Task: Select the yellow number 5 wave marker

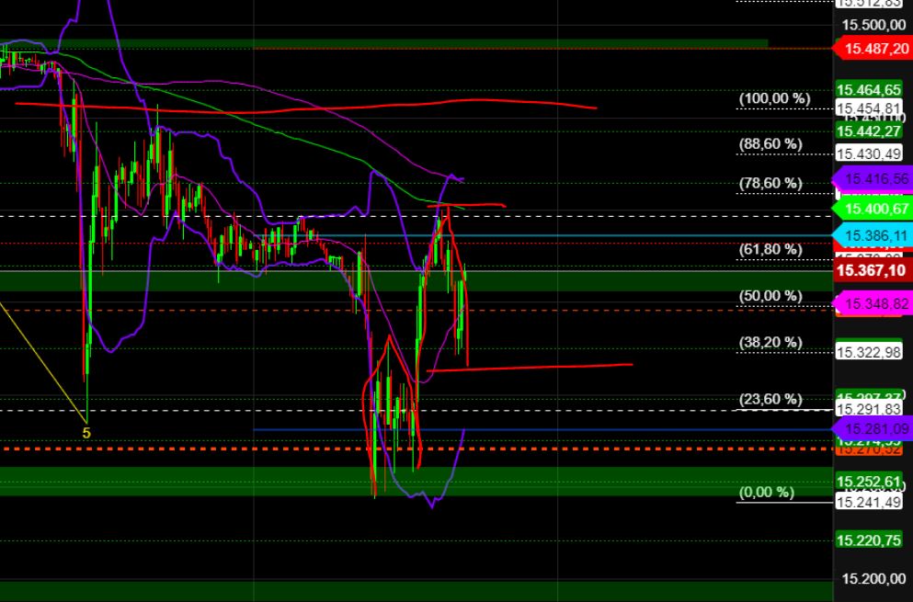Action: 86,432
